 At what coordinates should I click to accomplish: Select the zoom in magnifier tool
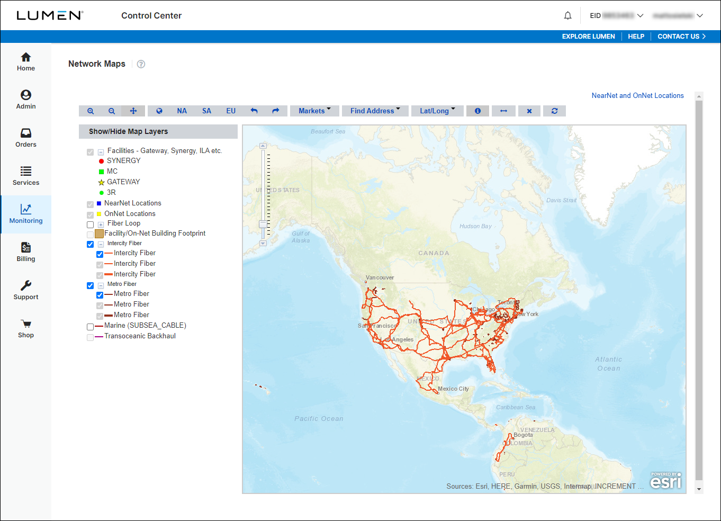point(91,111)
